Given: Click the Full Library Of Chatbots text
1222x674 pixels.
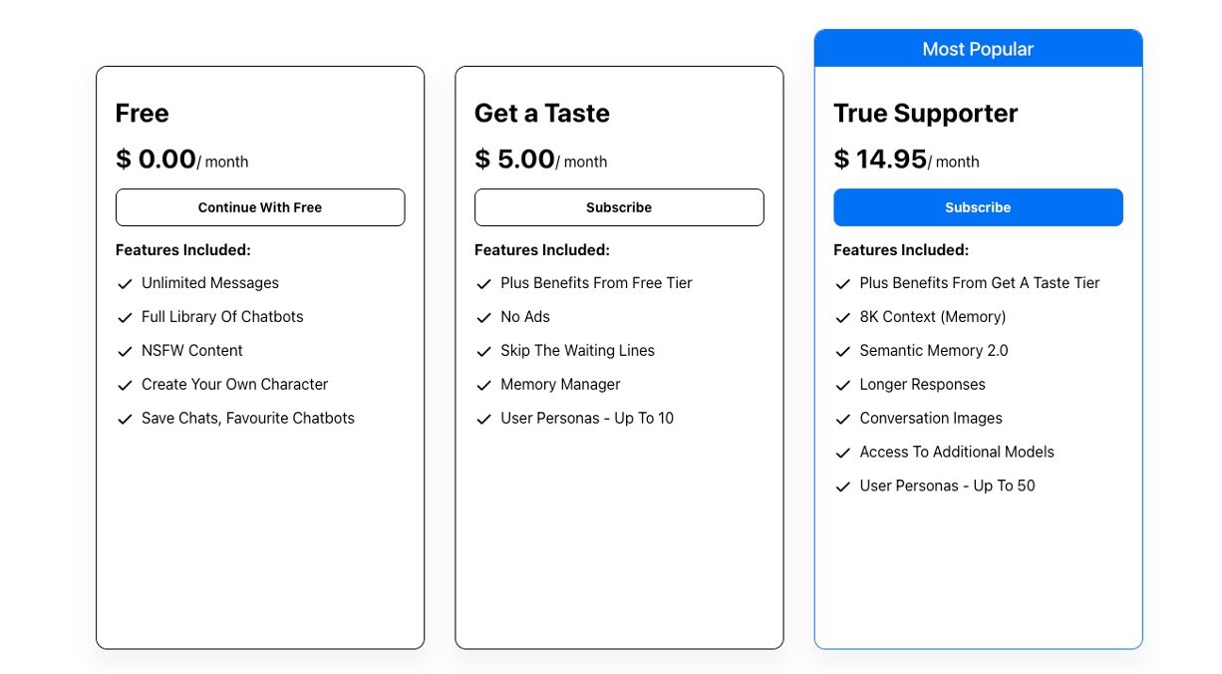Looking at the screenshot, I should [x=222, y=317].
